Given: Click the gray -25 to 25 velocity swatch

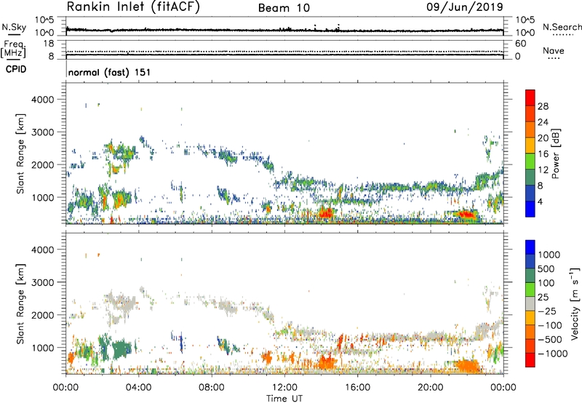Looking at the screenshot, I should [530, 304].
